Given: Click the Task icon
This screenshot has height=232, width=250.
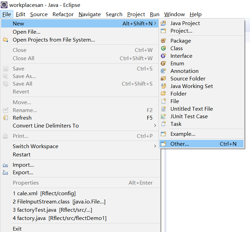Looking at the screenshot, I should click(x=163, y=124).
